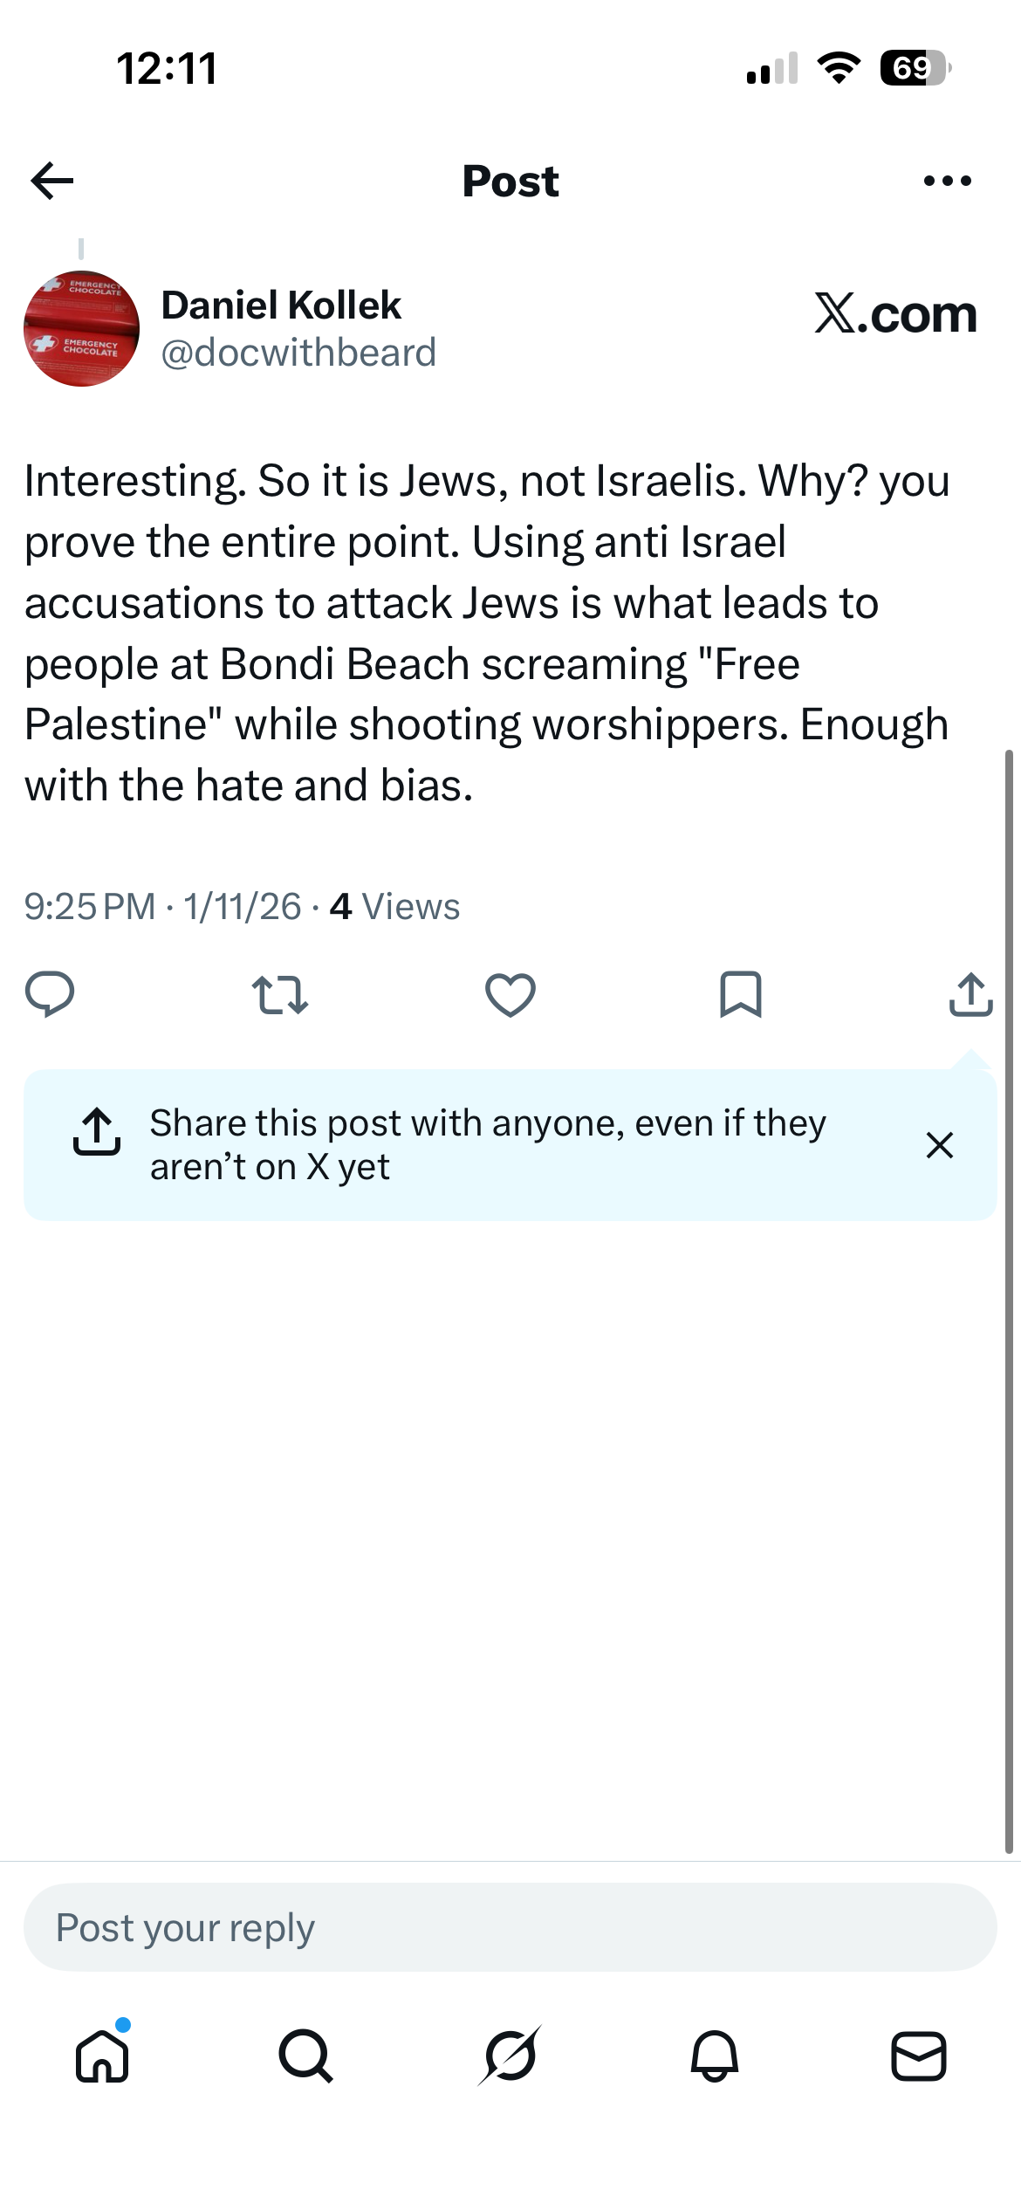The image size is (1021, 2210).
Task: Tap the share tooltip banner text
Action: point(488,1144)
